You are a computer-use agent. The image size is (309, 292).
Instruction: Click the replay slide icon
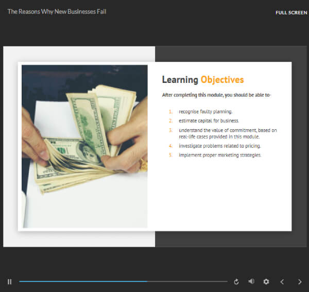(x=236, y=282)
